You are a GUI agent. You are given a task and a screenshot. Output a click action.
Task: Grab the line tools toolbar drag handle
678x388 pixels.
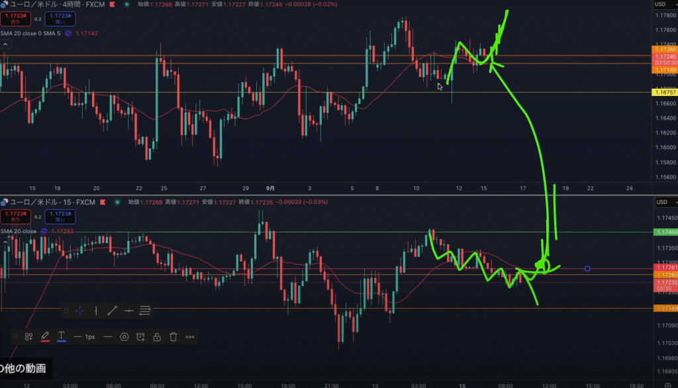click(x=66, y=311)
